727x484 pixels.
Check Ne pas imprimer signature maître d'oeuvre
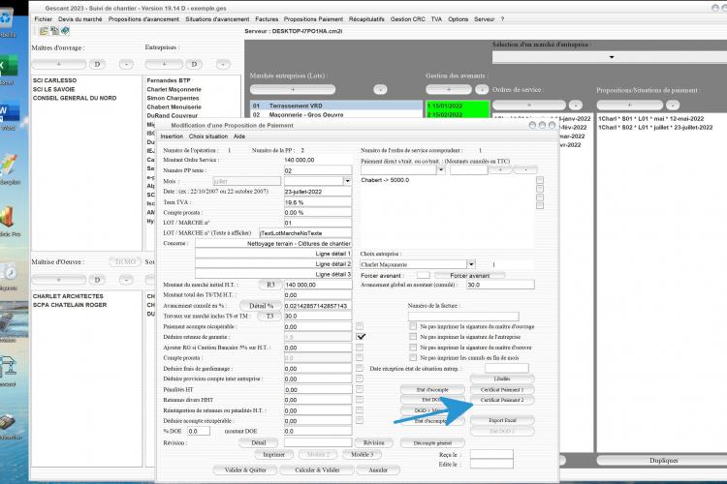[413, 348]
